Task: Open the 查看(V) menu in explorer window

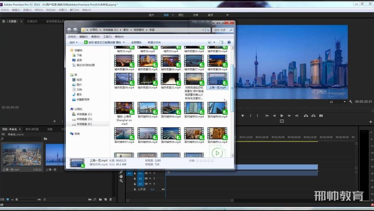Action: tap(95, 37)
